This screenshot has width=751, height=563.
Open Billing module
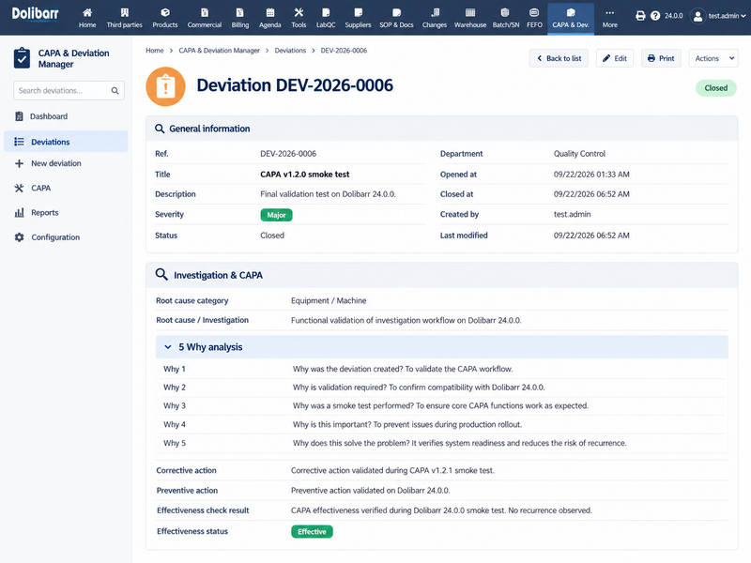point(240,18)
